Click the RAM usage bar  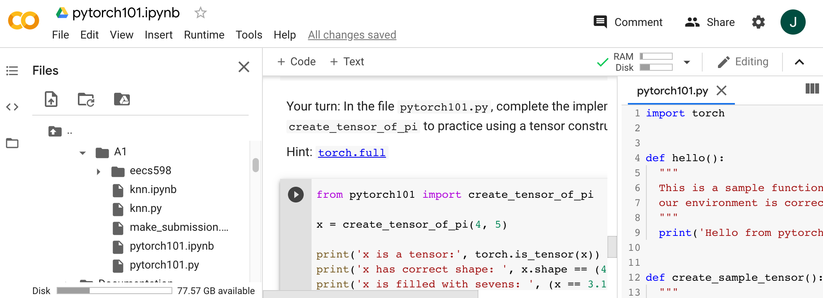point(656,56)
